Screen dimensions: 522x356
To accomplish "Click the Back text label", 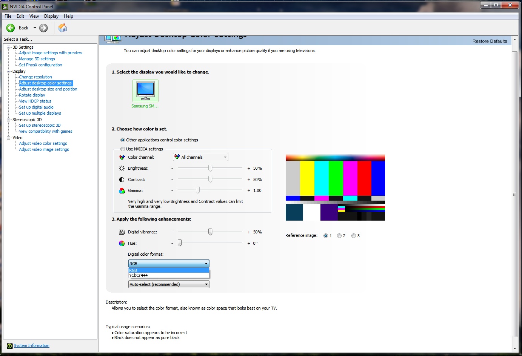I will coord(24,28).
